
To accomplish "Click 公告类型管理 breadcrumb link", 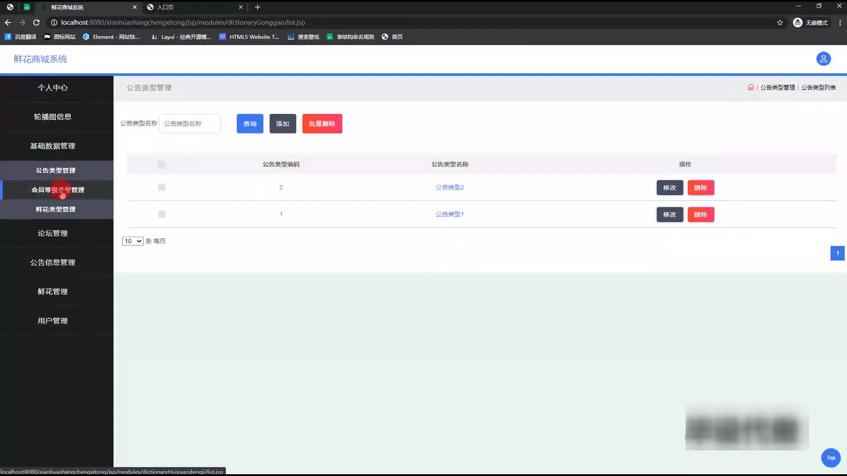I will (778, 87).
